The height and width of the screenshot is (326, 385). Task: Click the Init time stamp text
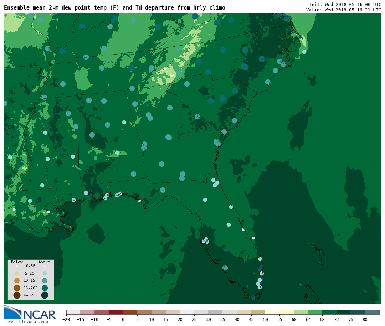(x=345, y=4)
